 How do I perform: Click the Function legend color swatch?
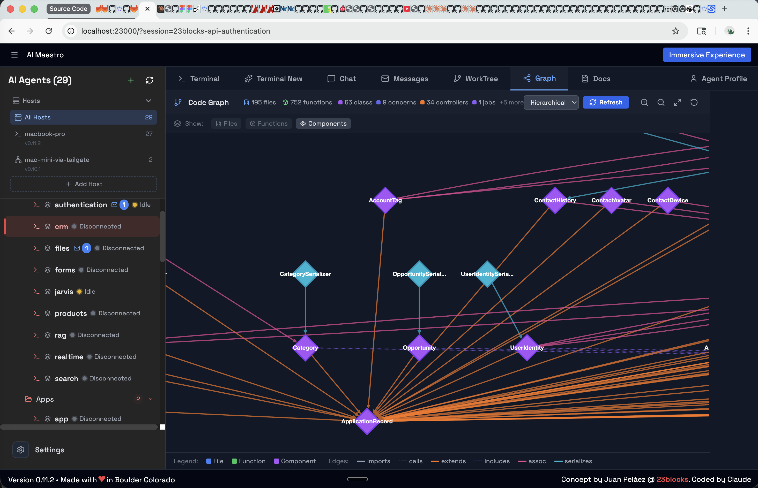pos(234,461)
